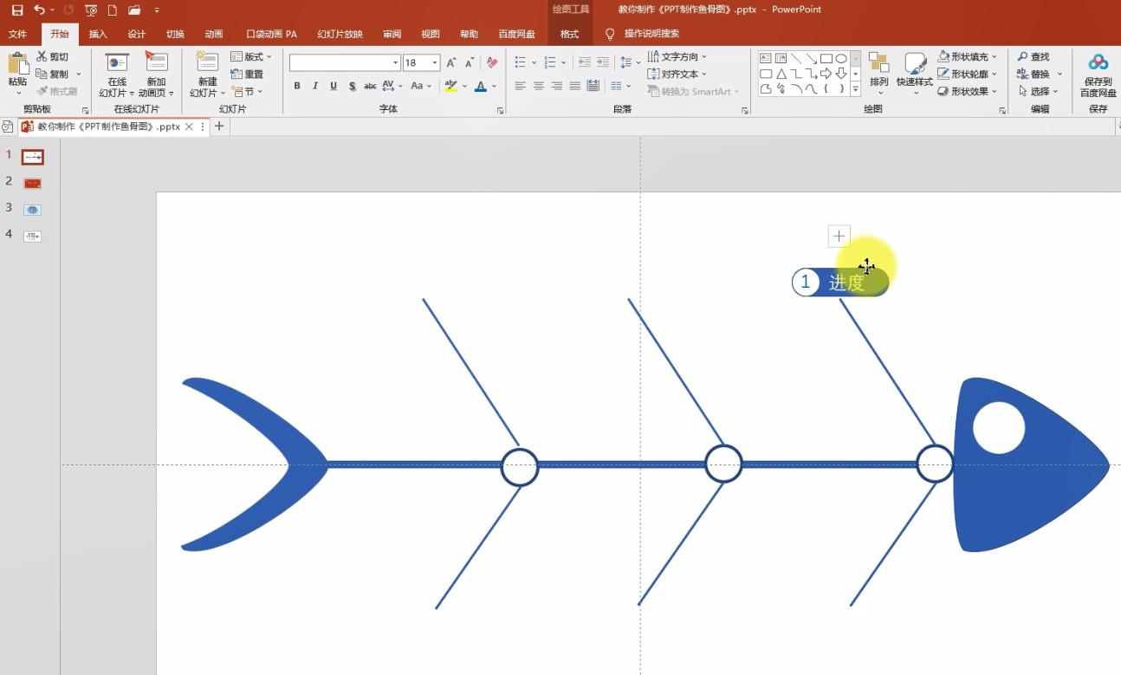The image size is (1121, 675).
Task: Save the presentation with the floppy disk icon
Action: coord(16,10)
